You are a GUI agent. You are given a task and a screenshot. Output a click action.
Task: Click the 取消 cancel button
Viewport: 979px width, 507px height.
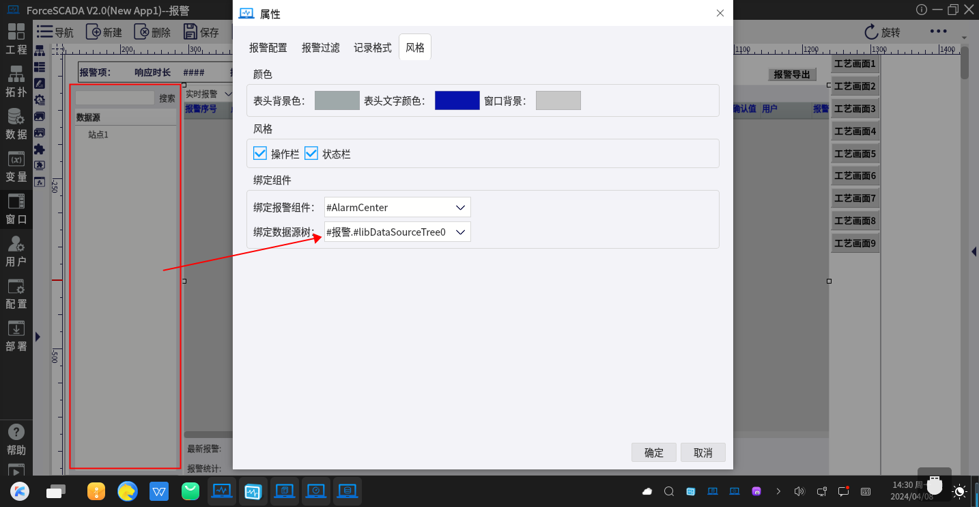703,452
